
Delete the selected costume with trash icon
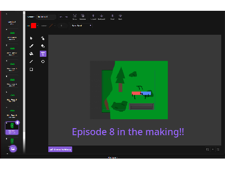point(17,123)
